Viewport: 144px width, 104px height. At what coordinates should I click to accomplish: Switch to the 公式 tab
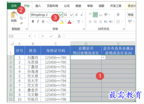[67, 6]
